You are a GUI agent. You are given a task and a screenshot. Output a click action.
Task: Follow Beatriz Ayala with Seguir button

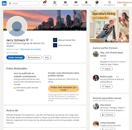[x=106, y=86]
